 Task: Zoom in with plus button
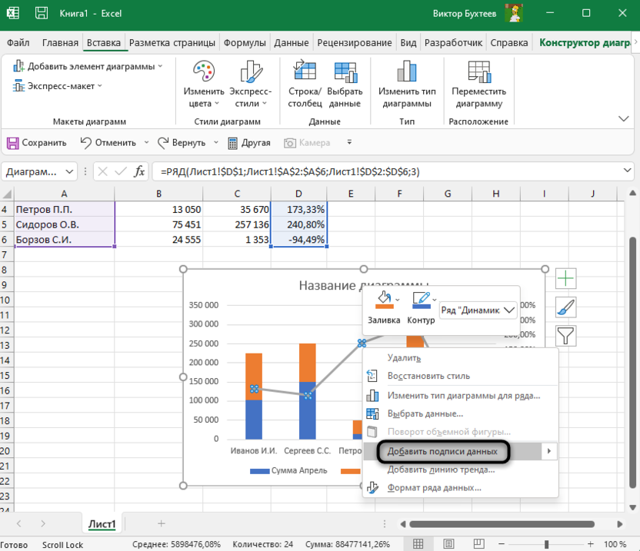pos(590,544)
